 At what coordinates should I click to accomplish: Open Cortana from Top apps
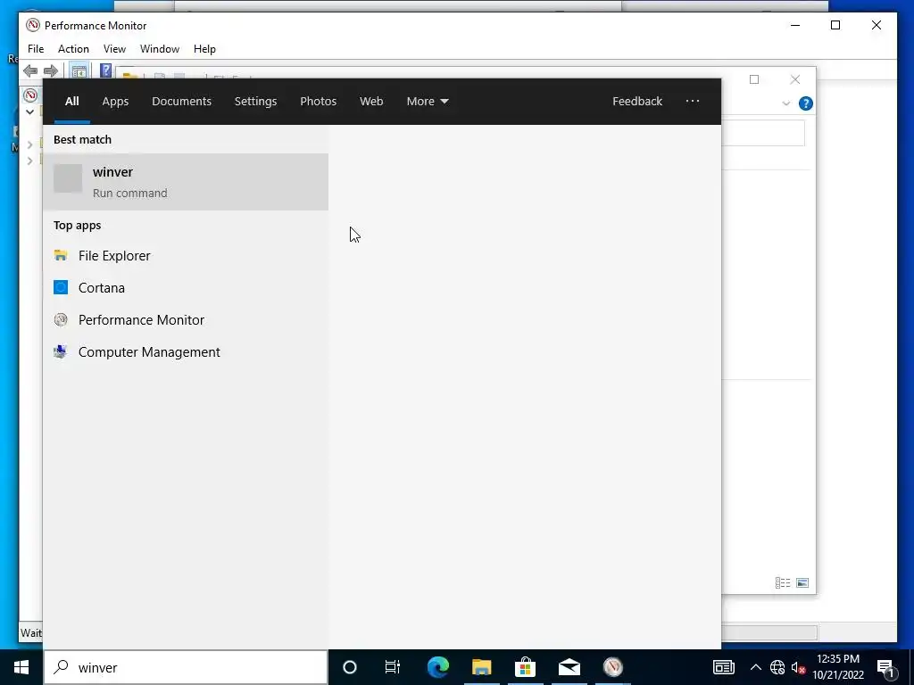tap(186, 288)
